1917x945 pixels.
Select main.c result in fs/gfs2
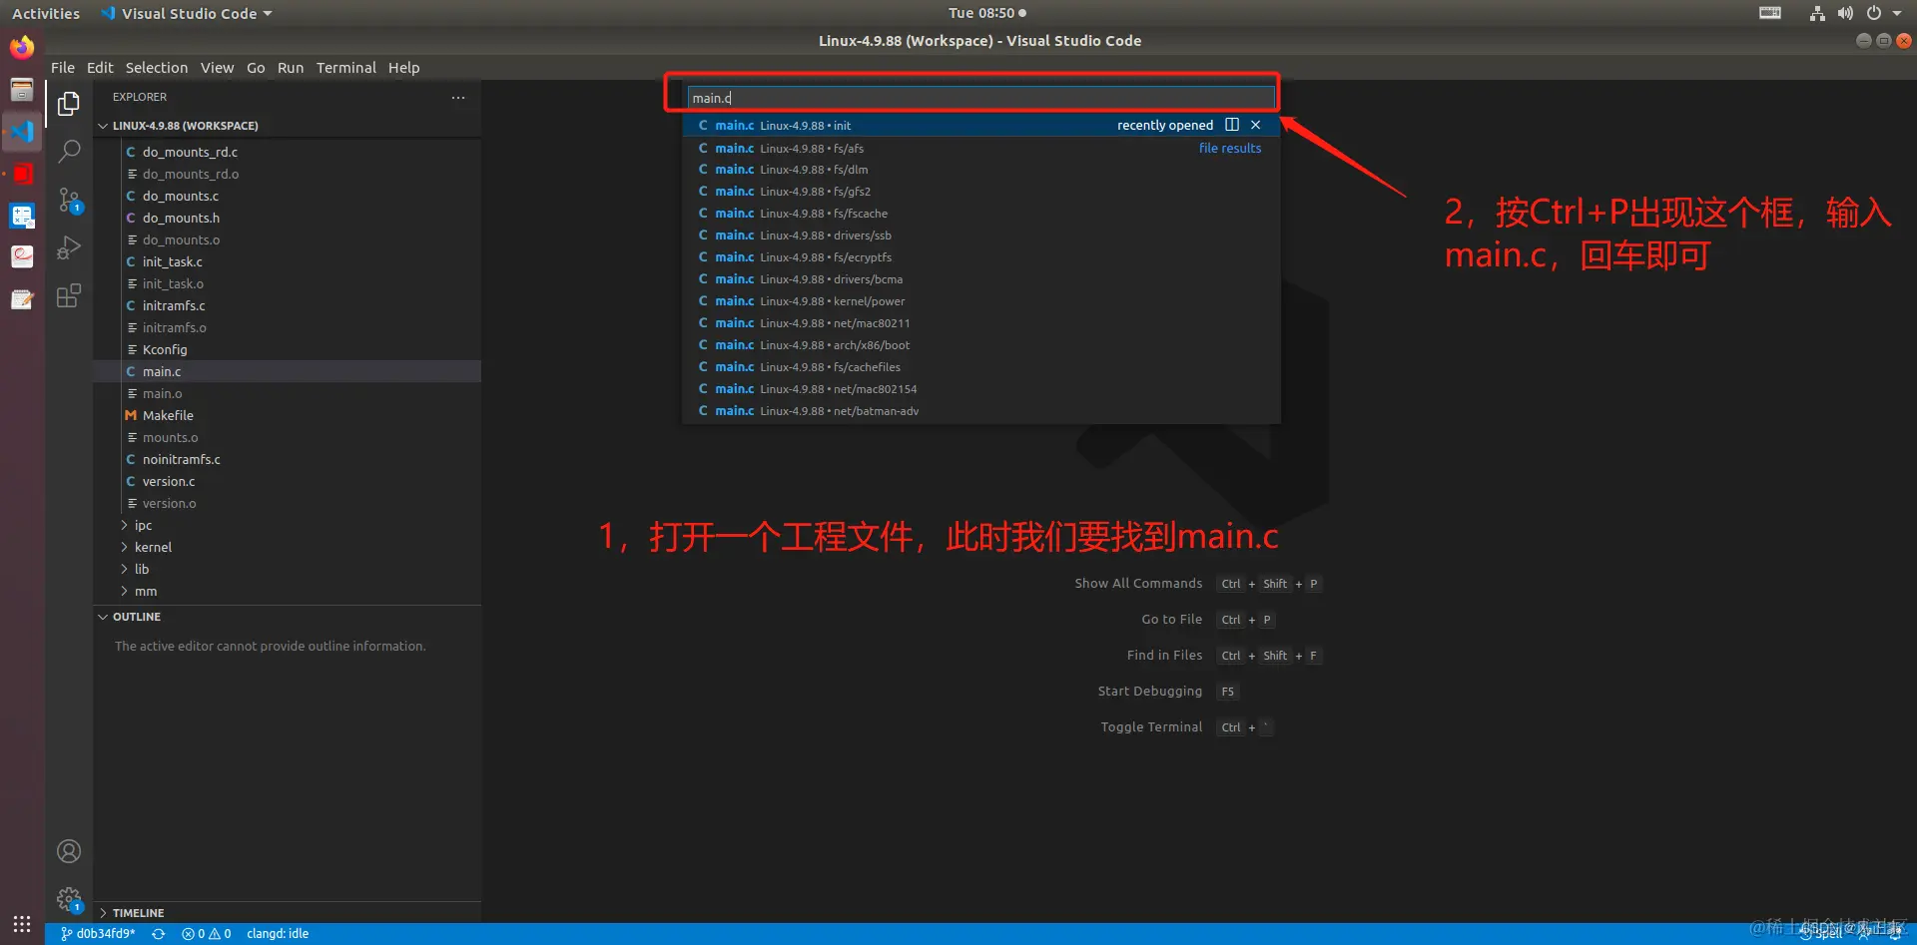pos(981,192)
